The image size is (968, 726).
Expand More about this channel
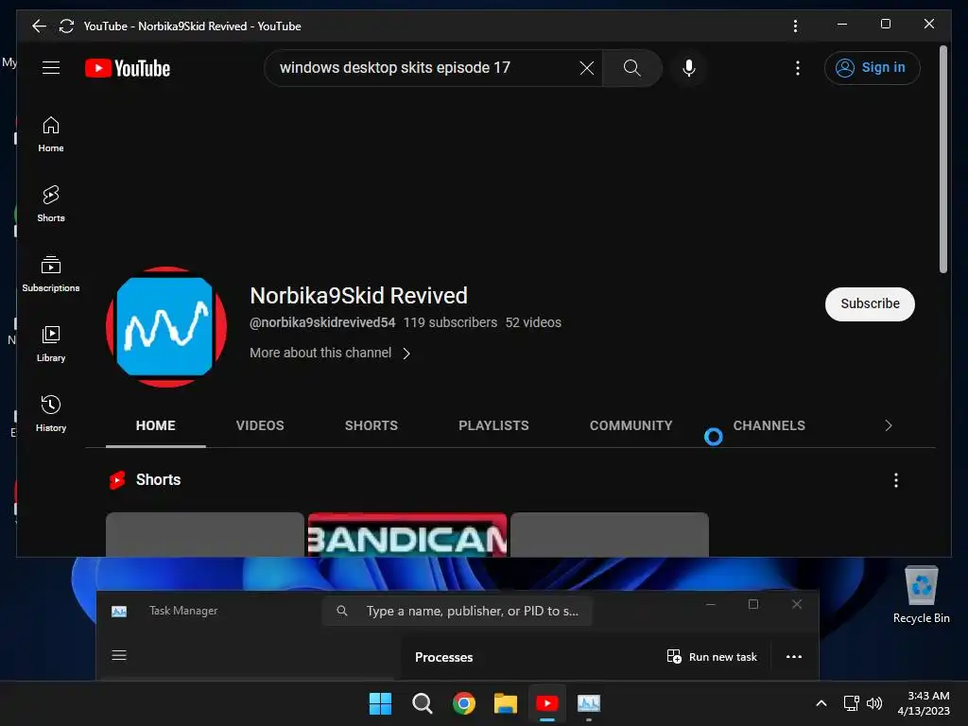330,354
